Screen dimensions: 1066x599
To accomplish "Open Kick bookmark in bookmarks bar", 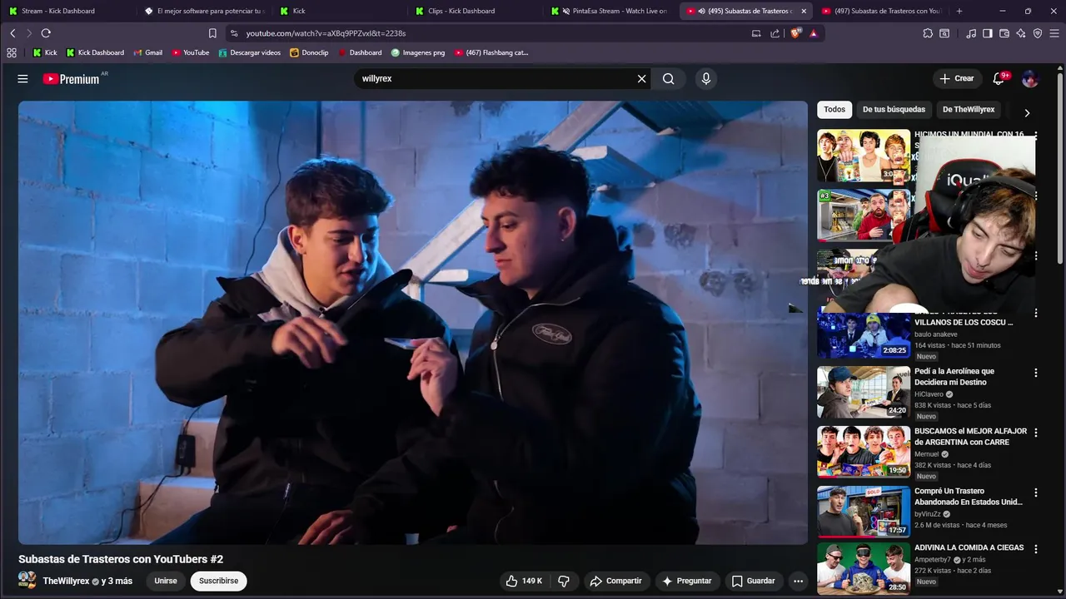I will [x=44, y=52].
